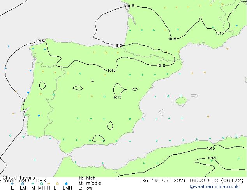Open the weatheronline.co.uk copyright link

pyautogui.click(x=214, y=187)
